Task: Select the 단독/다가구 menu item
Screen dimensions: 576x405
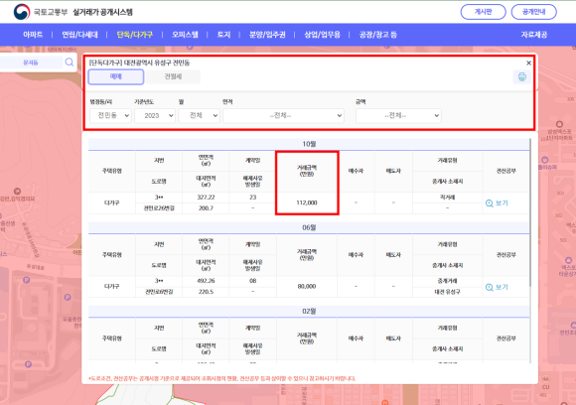Action: click(134, 35)
